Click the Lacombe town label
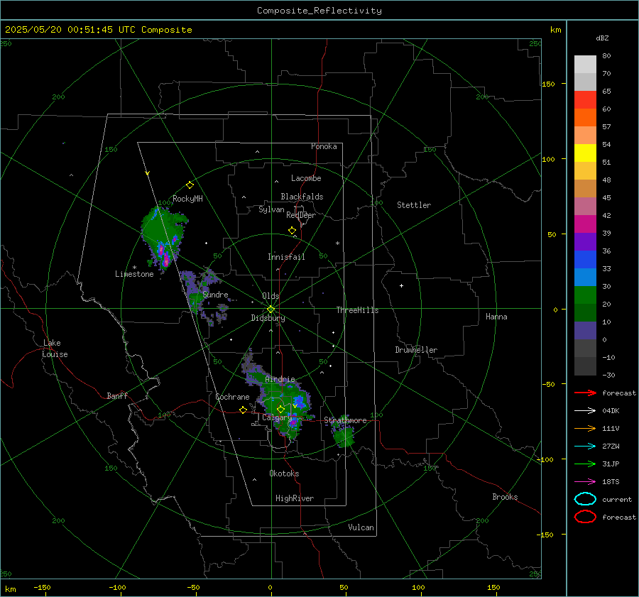 (306, 178)
